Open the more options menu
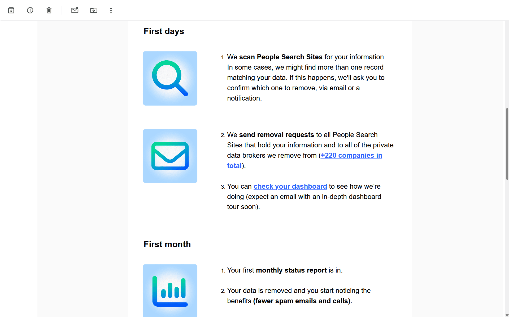The width and height of the screenshot is (509, 317). [111, 10]
